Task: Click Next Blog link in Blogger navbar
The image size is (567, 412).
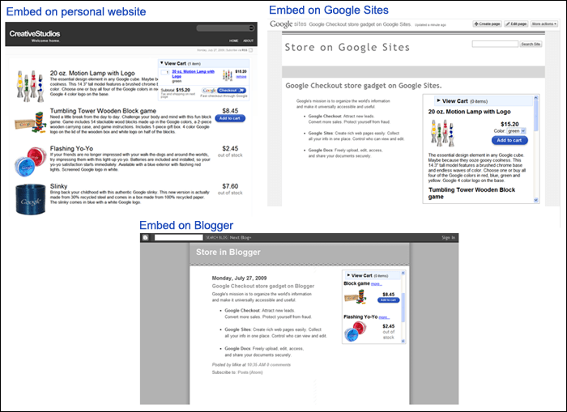Action: (241, 237)
